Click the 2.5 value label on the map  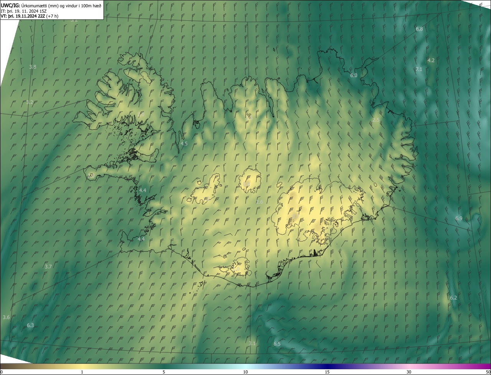(376, 120)
